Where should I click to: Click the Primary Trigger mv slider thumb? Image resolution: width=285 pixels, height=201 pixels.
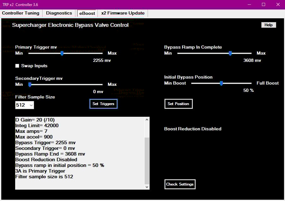pyautogui.click(x=62, y=53)
